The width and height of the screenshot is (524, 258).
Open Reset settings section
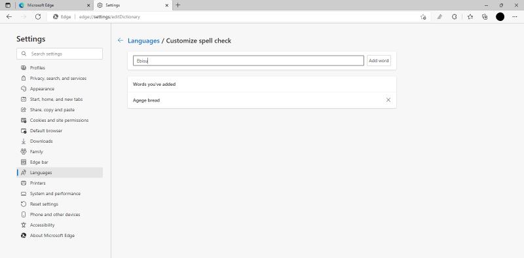point(60,204)
